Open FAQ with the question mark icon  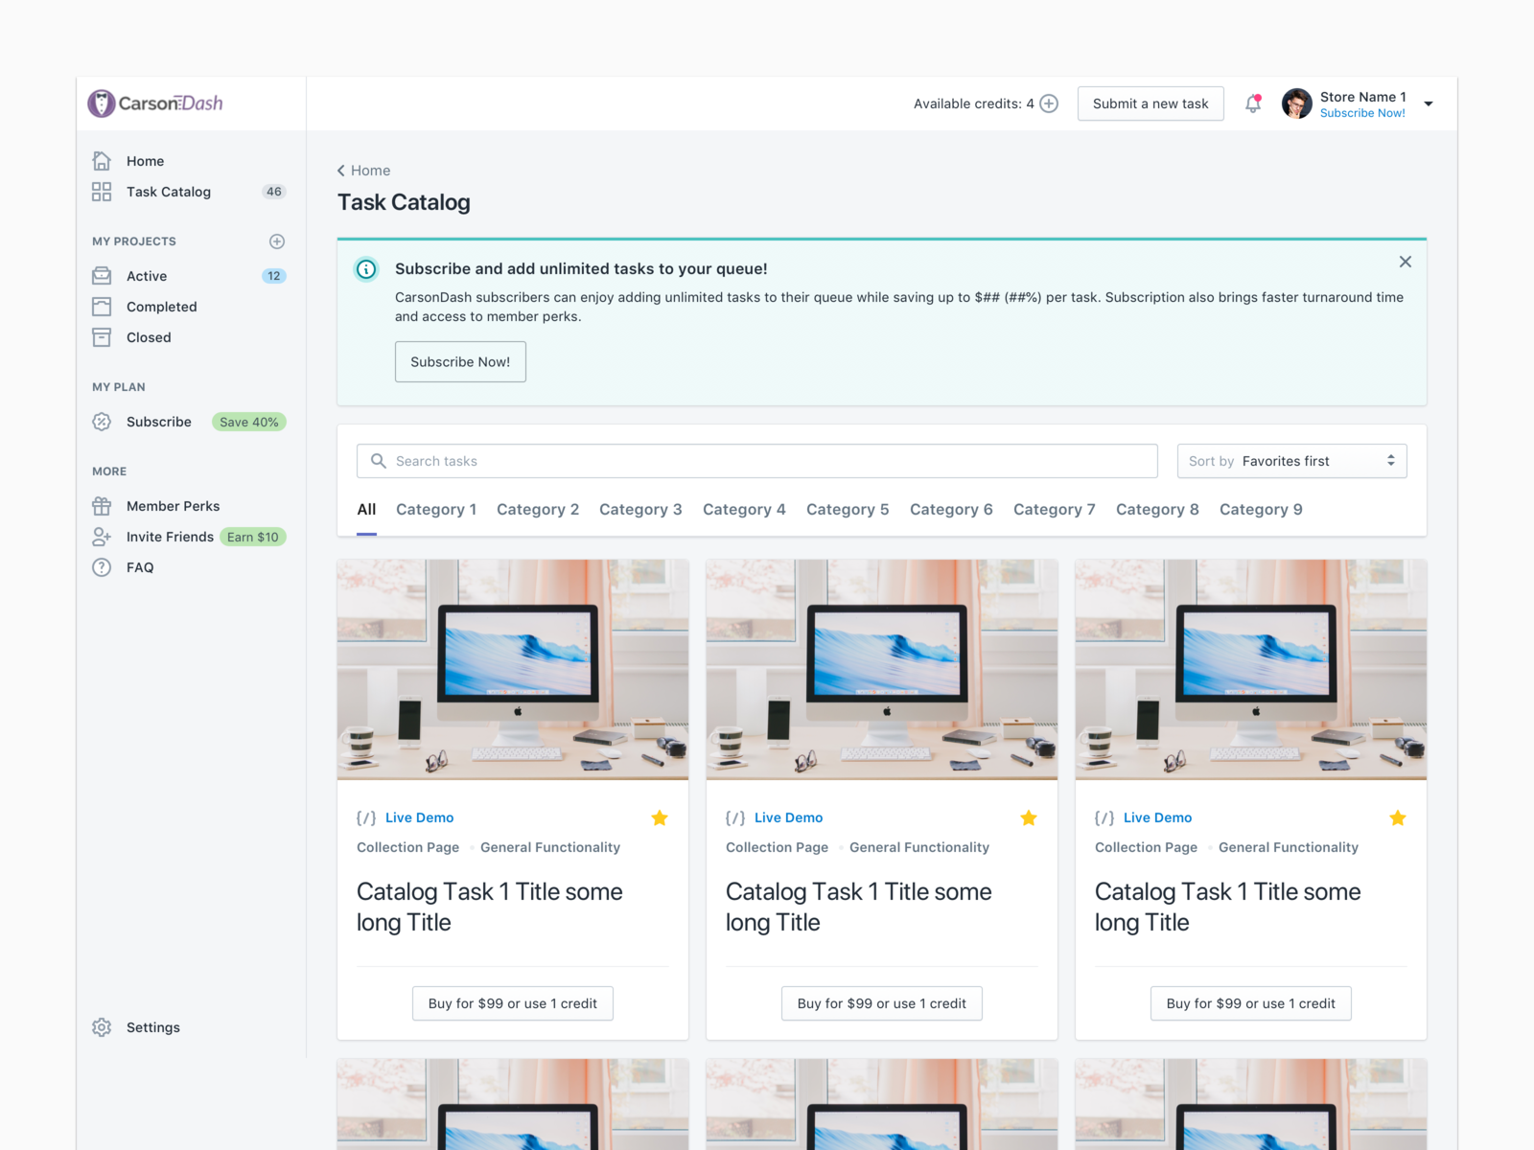tap(102, 567)
